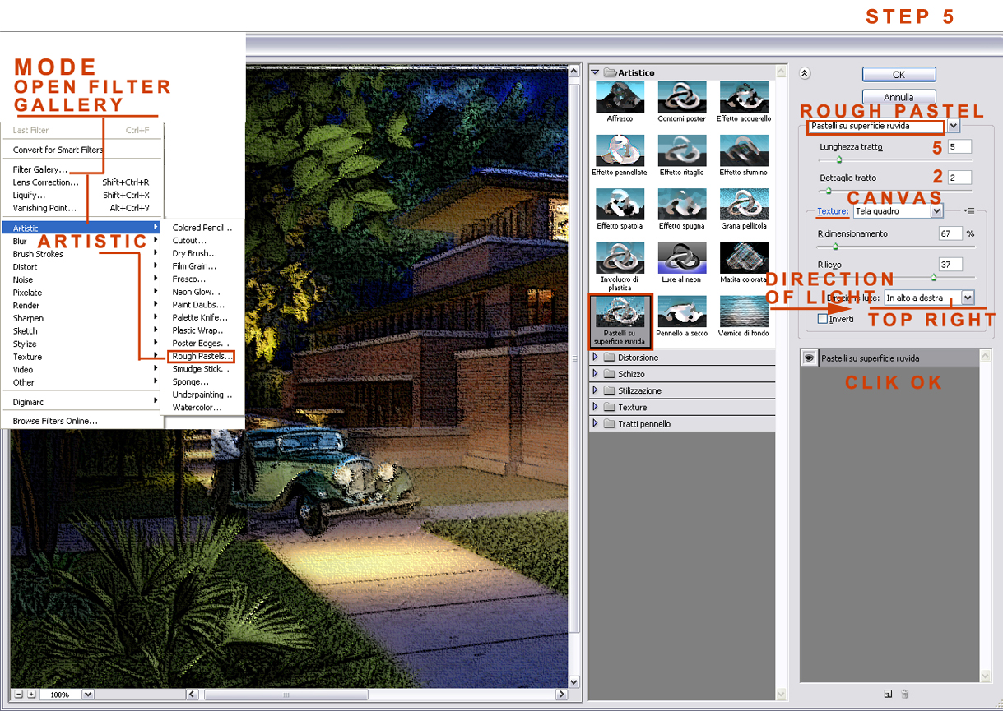Viewport: 1003px width, 711px height.
Task: Click the Ridimensionamento value field showing 67
Action: click(x=950, y=233)
